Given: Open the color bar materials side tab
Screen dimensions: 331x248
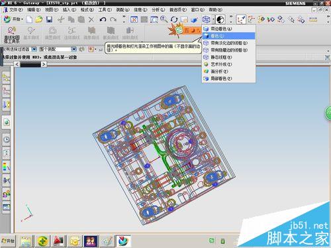Looking at the screenshot, I should [x=6, y=167].
